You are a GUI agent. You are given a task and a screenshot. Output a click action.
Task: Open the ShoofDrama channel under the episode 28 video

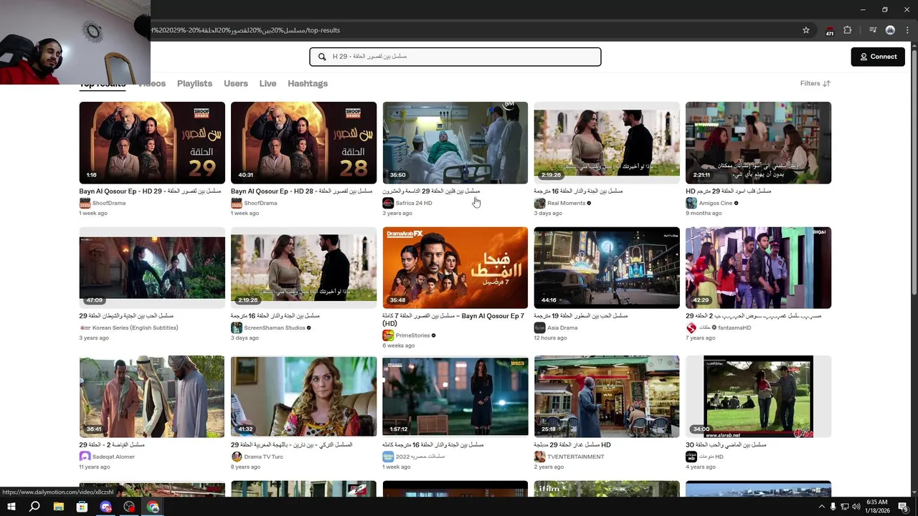[260, 203]
